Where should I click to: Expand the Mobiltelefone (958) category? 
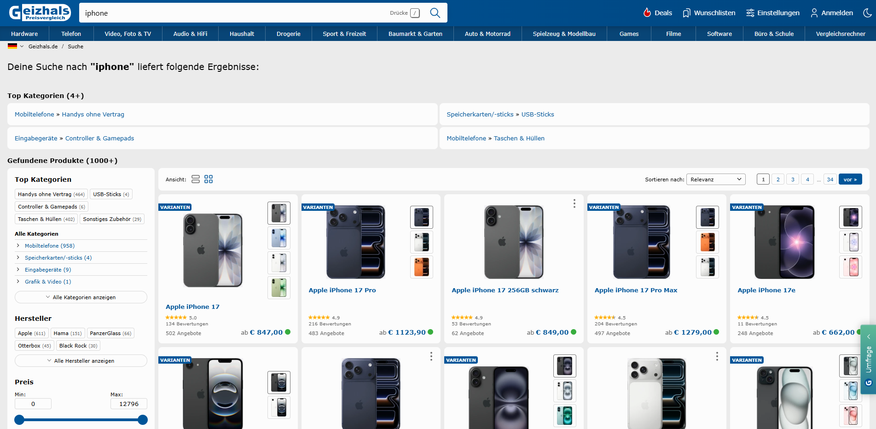pyautogui.click(x=18, y=246)
